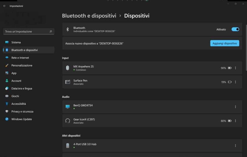
Task: Click the Trova un'impostazione search field
Action: coord(29,31)
